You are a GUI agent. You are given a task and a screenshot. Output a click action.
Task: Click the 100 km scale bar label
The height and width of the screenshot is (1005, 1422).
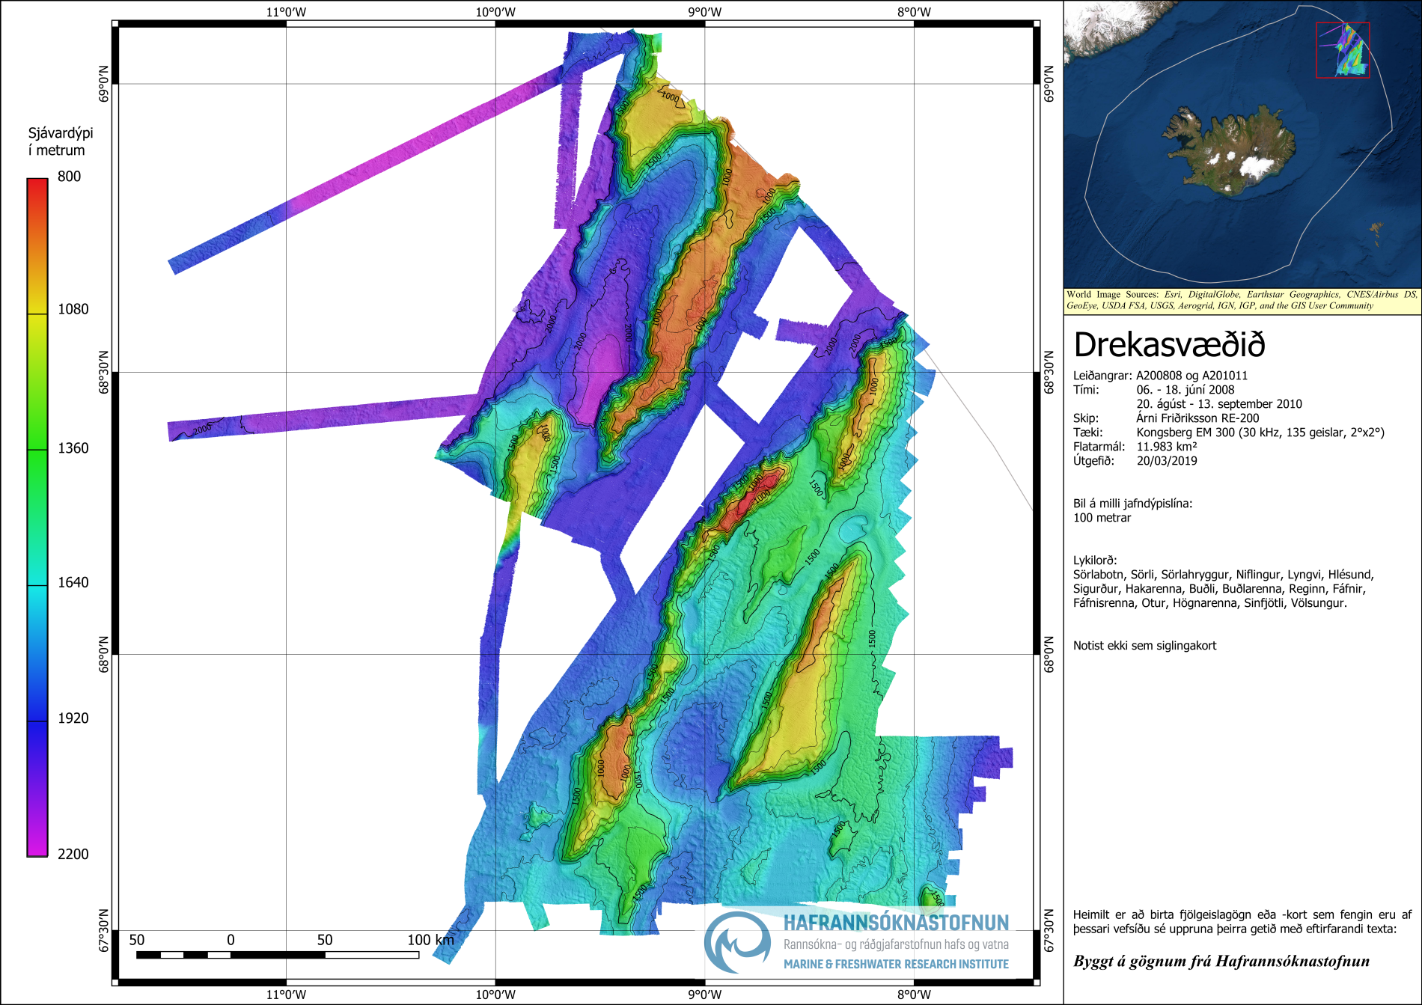[430, 940]
